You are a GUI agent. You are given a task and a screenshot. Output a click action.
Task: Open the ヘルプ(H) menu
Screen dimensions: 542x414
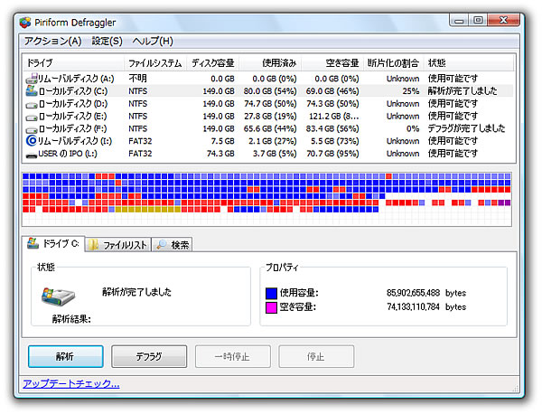(153, 41)
